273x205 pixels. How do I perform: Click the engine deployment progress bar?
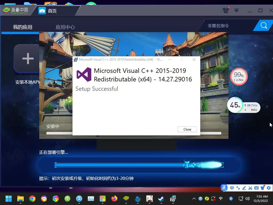coord(139,165)
